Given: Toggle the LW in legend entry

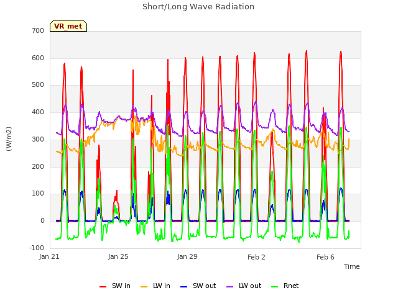Looking at the screenshot, I should coord(155,286).
